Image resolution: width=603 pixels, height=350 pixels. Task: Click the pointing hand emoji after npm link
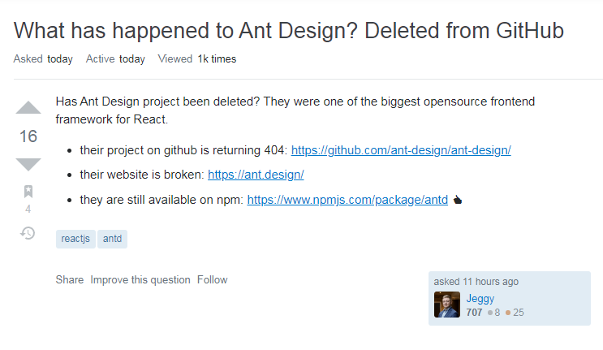[x=458, y=199]
